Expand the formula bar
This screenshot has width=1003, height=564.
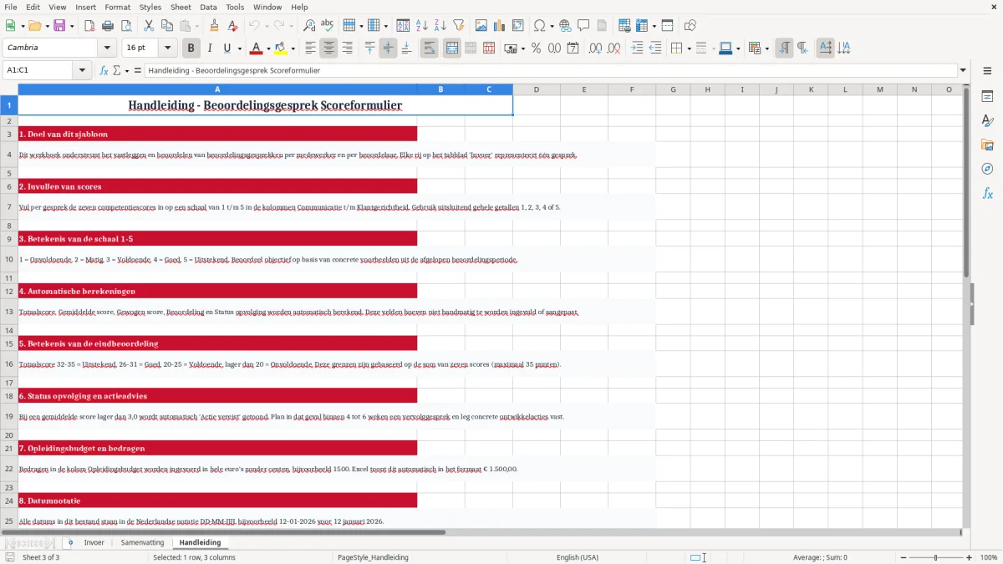[x=963, y=71]
